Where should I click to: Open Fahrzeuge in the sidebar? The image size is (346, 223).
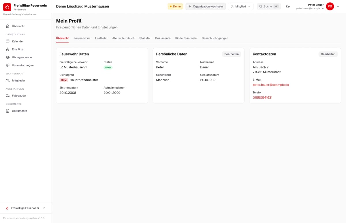26,96
